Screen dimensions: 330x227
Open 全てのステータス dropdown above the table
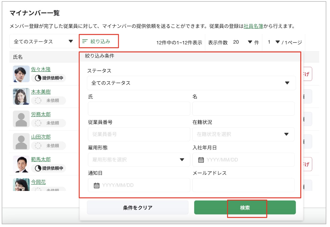tap(44, 41)
